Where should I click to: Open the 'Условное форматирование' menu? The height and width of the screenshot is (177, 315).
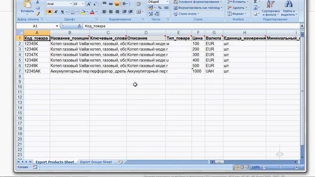point(198,2)
